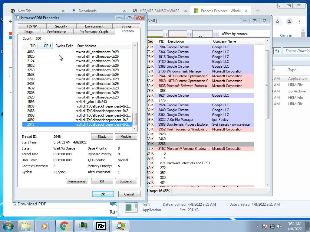Select thread 1596 ntdll.dll!_allmul row
Screen dimensions: 310x232
tap(77, 102)
